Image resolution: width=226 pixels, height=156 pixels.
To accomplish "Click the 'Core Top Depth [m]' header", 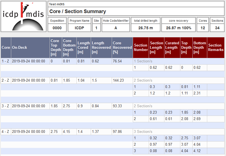I will coord(56,48).
